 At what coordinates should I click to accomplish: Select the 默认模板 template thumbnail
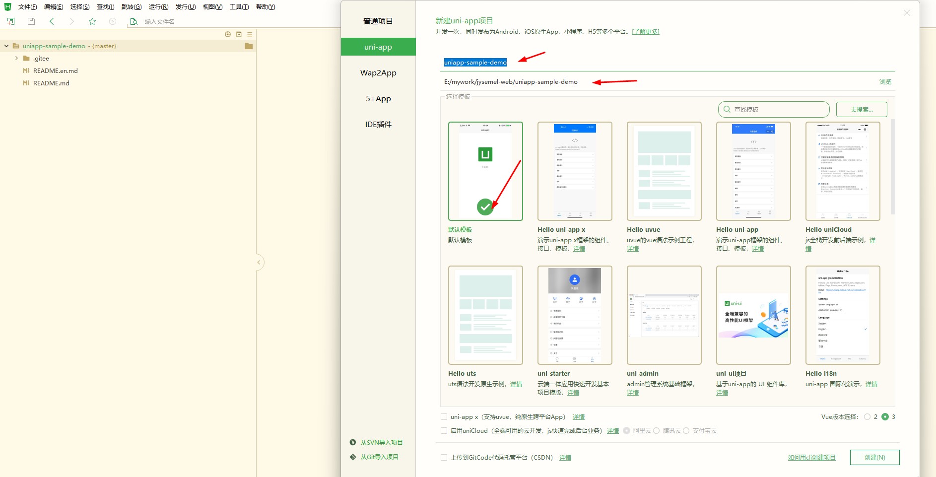tap(485, 171)
